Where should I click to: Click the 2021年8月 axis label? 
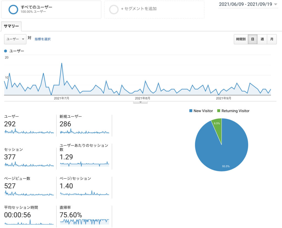coord(142,98)
